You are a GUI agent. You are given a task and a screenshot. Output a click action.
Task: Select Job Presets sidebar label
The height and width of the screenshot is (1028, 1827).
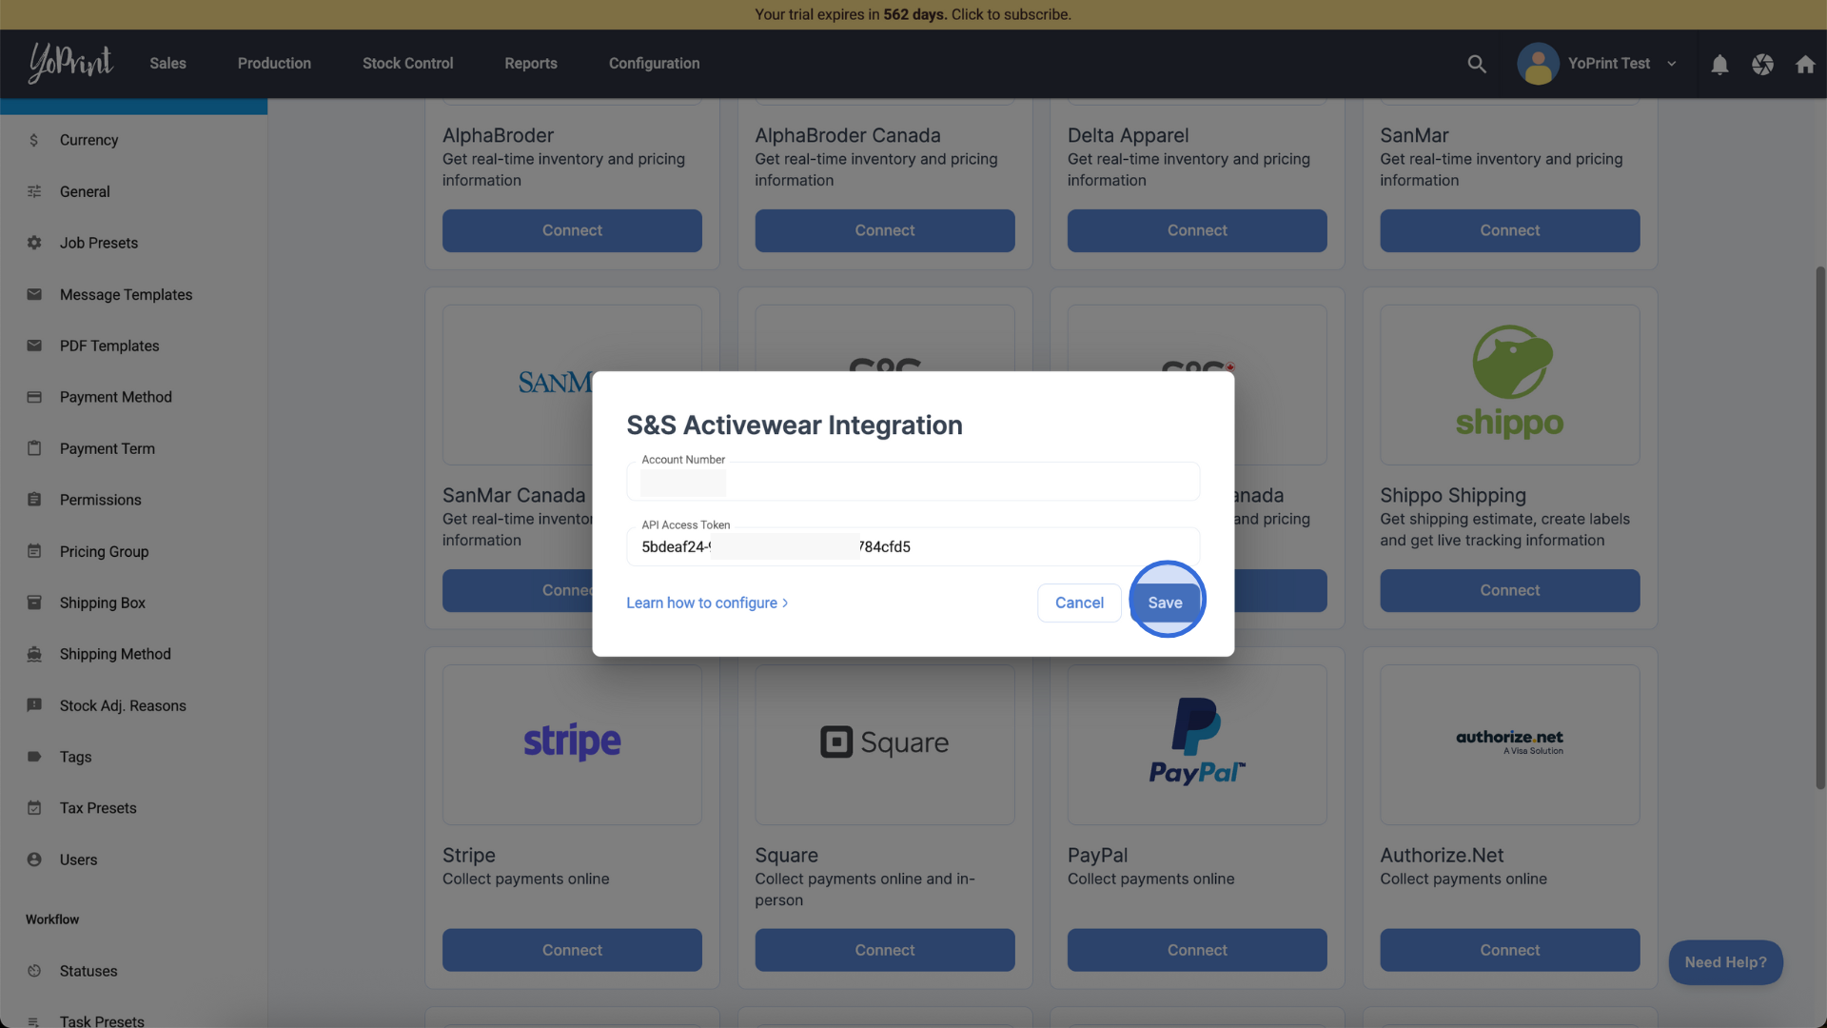(x=99, y=243)
